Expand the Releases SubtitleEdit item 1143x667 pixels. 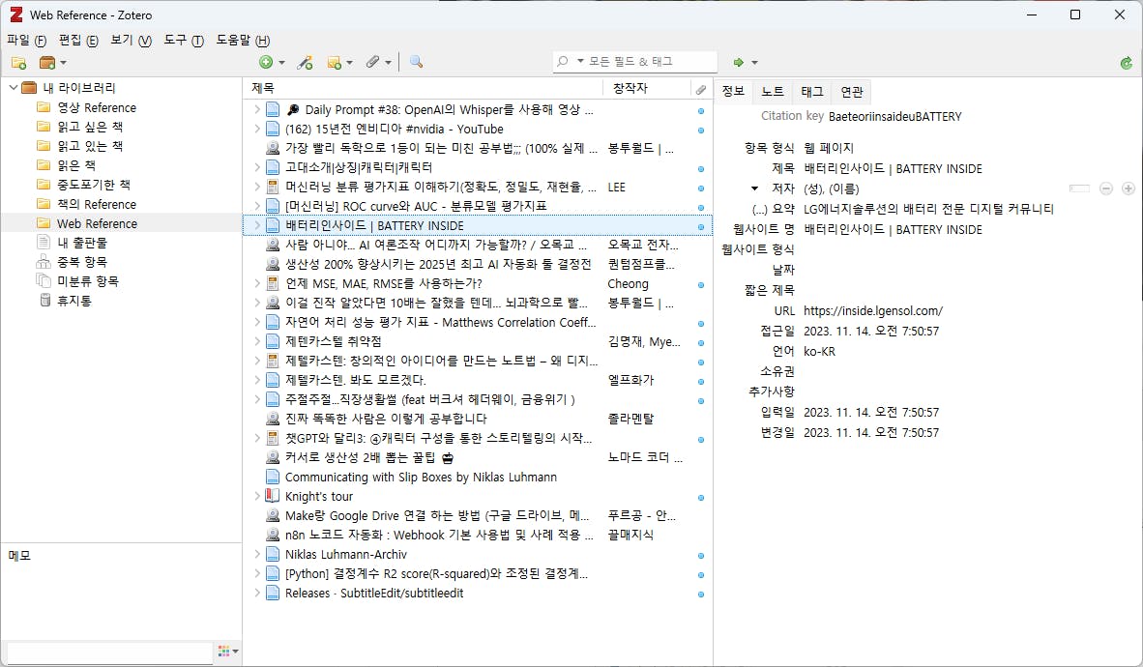click(x=256, y=594)
